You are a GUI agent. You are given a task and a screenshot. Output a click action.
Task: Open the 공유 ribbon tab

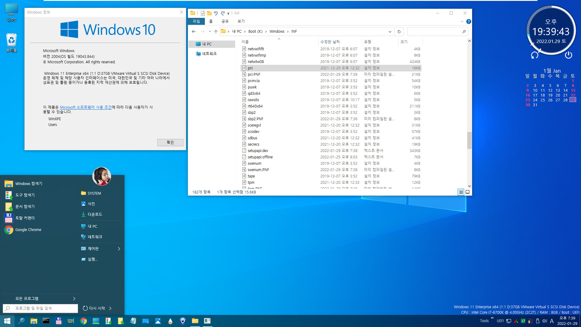225,21
